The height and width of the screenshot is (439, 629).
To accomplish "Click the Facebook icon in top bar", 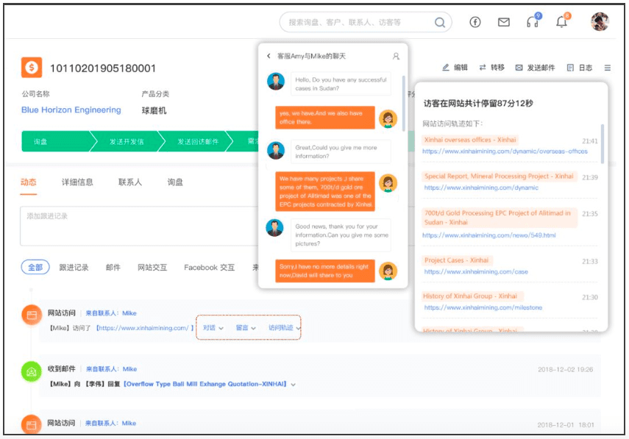I will point(475,22).
